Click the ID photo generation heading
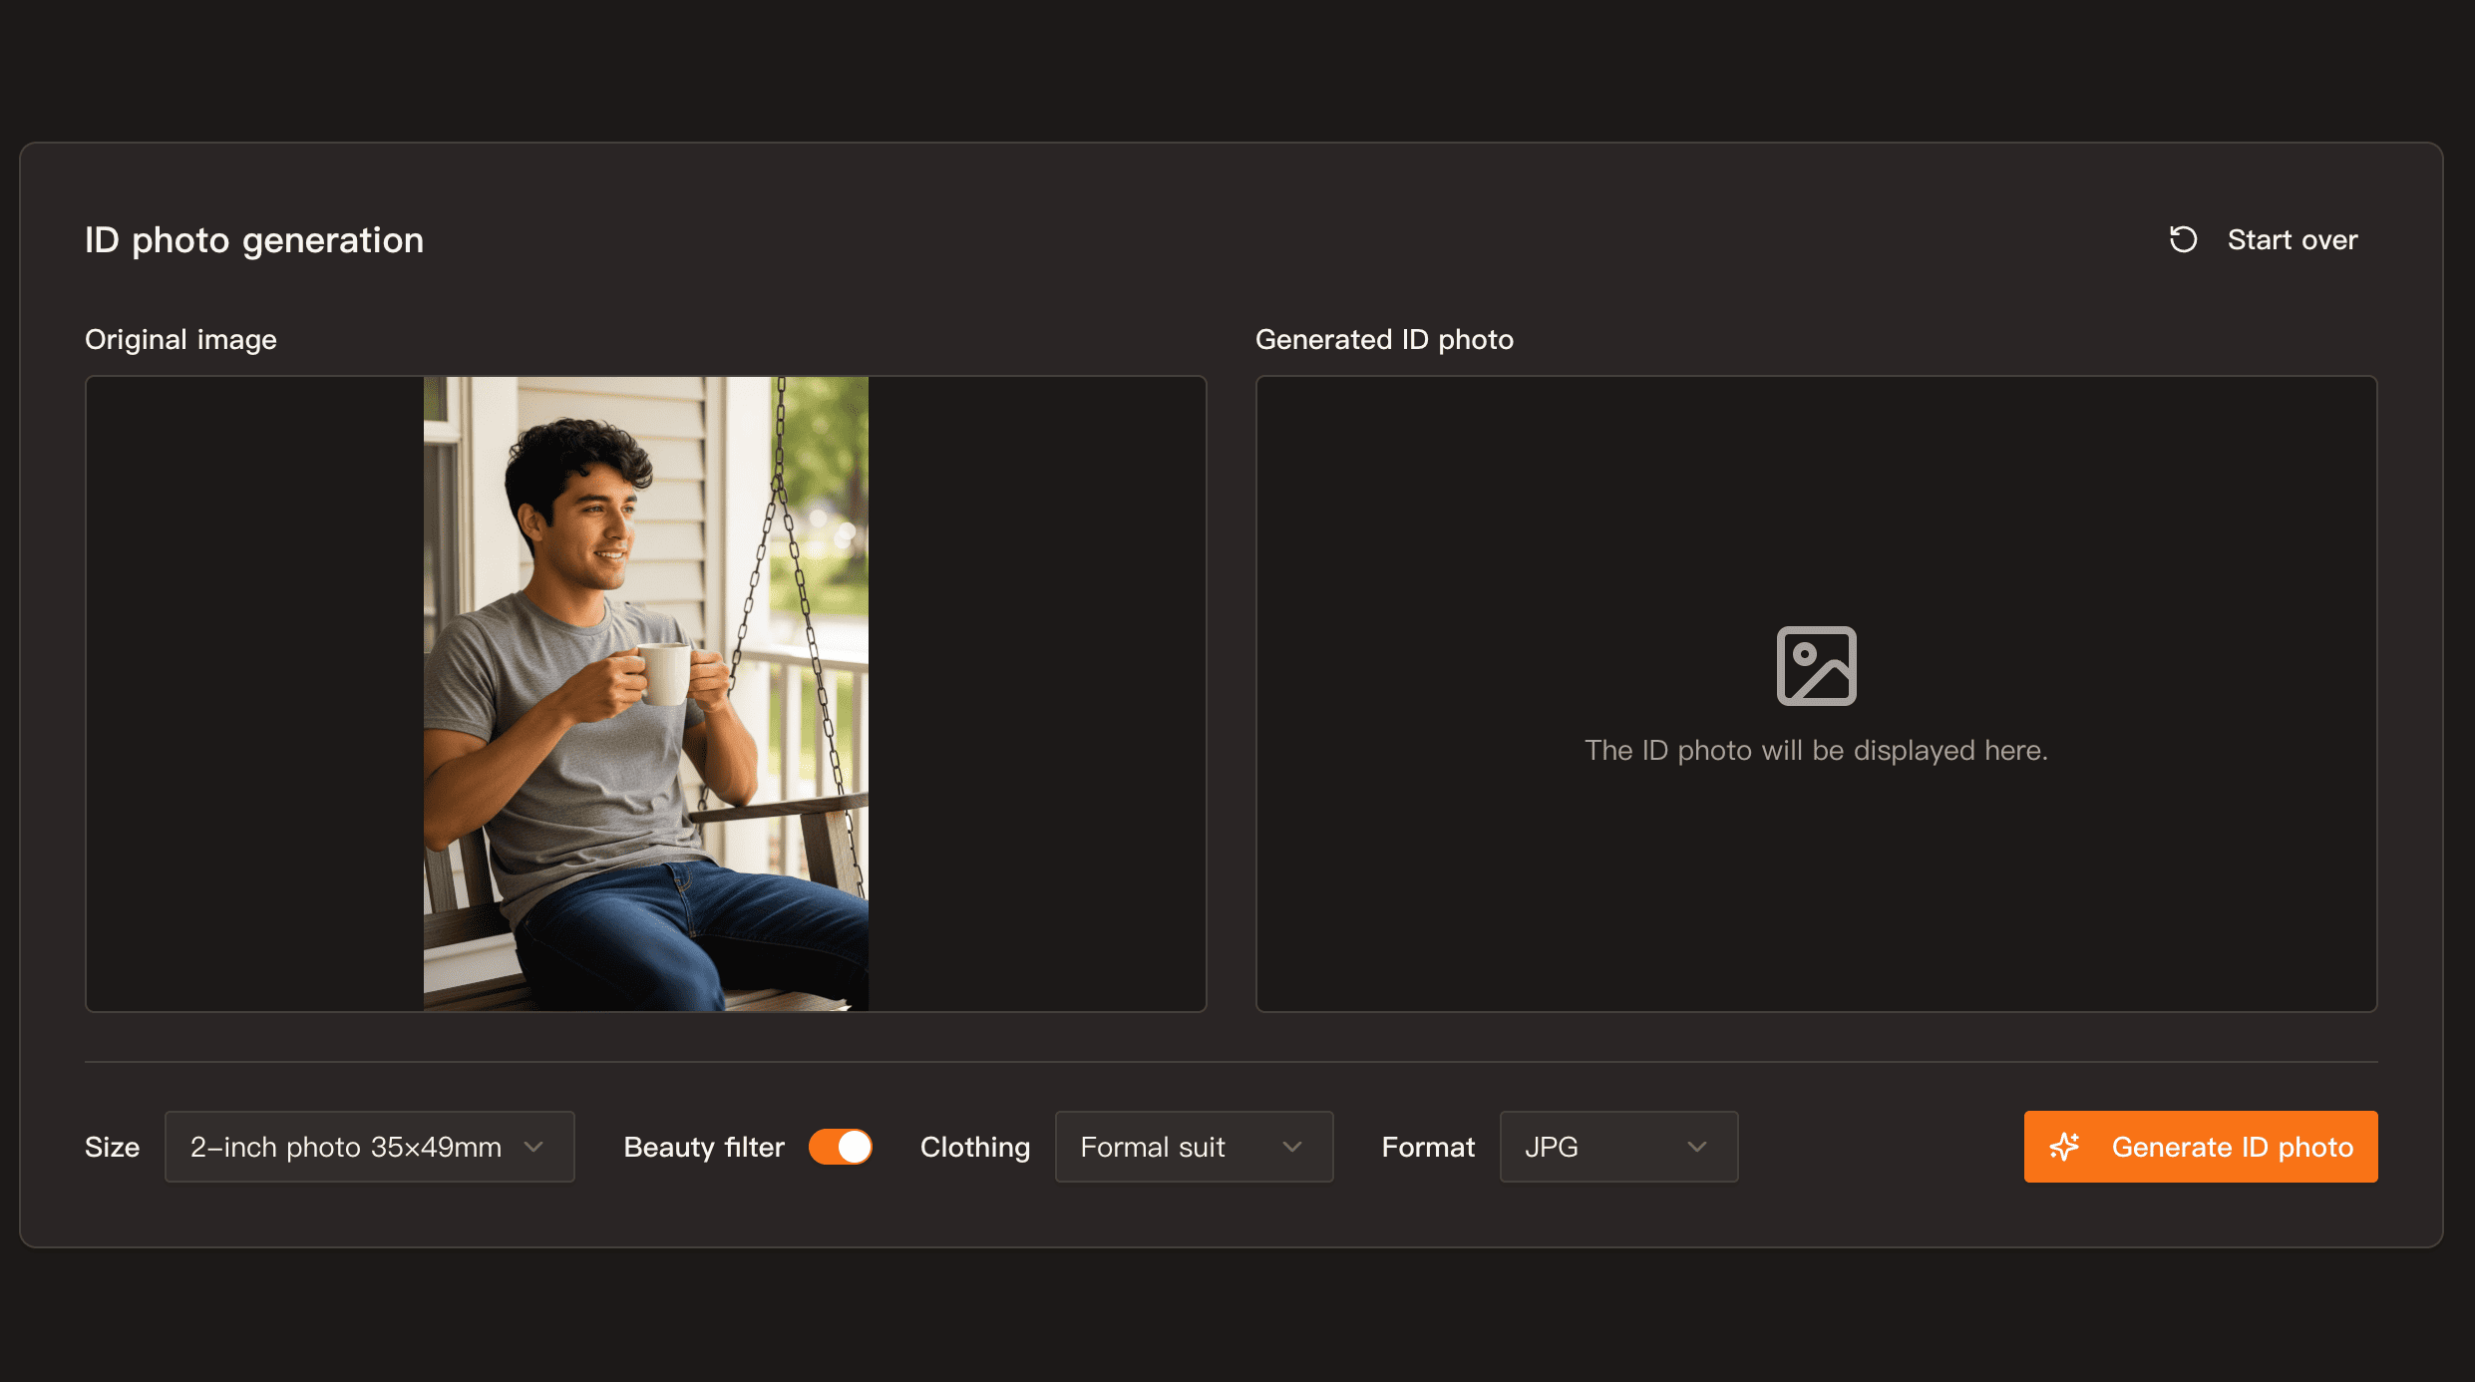2475x1382 pixels. pyautogui.click(x=254, y=239)
